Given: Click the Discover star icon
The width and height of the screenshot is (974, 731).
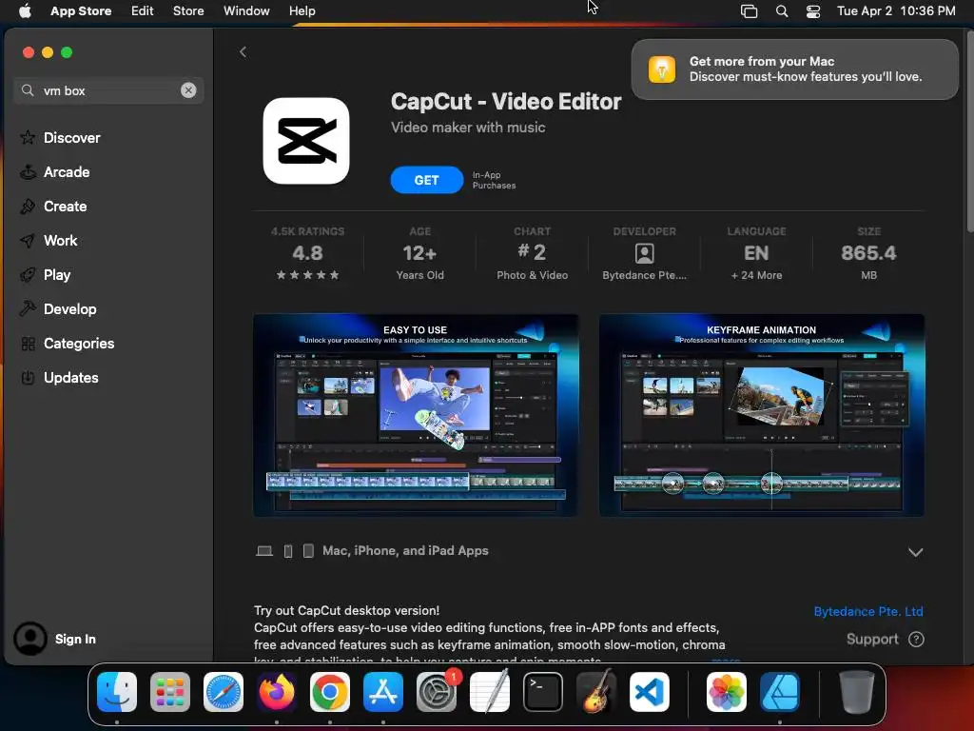Looking at the screenshot, I should (28, 137).
